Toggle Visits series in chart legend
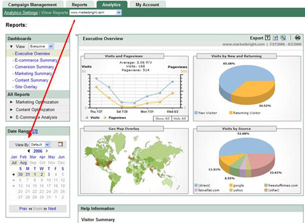This screenshot has height=223, width=305. 93,118
